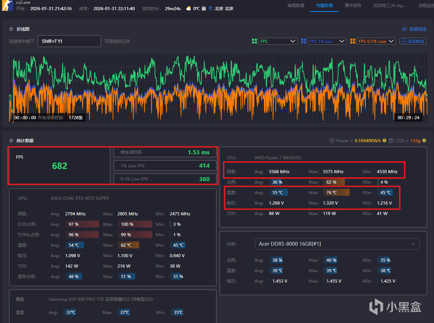Click the star icon beside 折线图
The height and width of the screenshot is (323, 434).
click(x=12, y=29)
